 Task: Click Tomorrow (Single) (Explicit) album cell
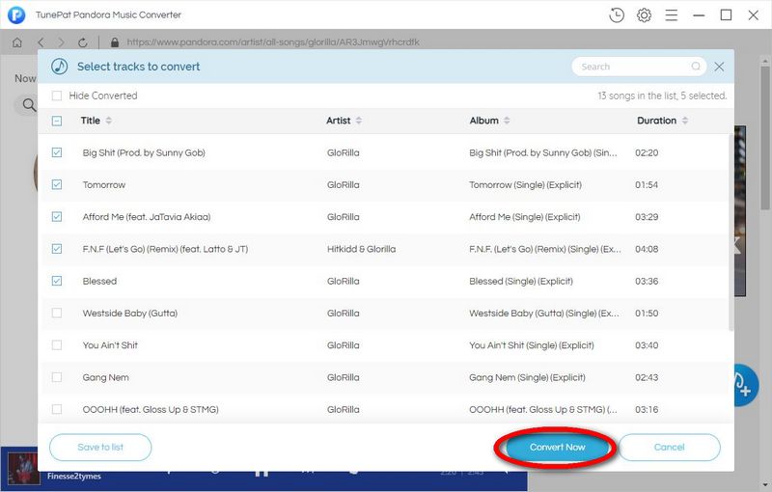525,185
